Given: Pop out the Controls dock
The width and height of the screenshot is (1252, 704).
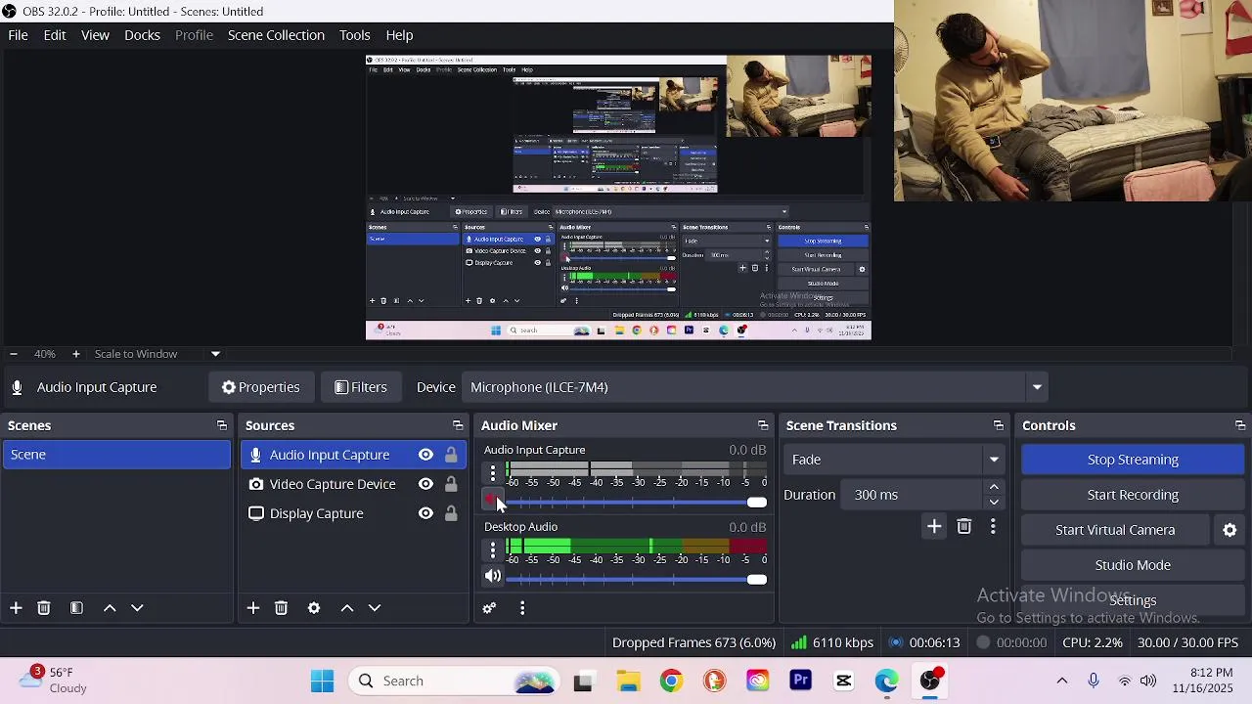Looking at the screenshot, I should coord(1240,425).
